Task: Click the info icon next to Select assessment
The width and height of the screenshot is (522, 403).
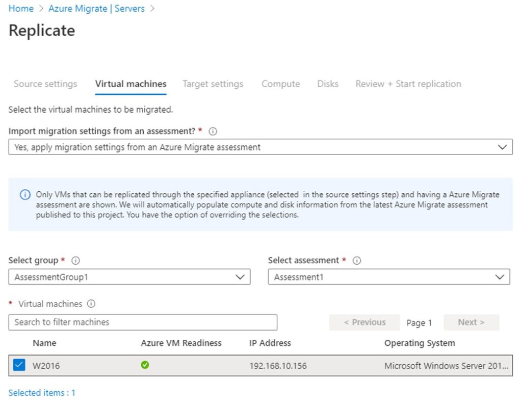Action: (357, 261)
